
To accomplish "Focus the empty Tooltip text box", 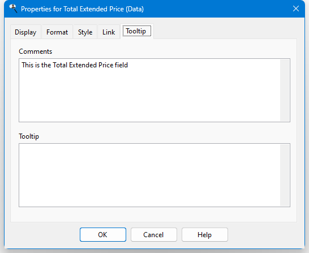I will click(149, 175).
